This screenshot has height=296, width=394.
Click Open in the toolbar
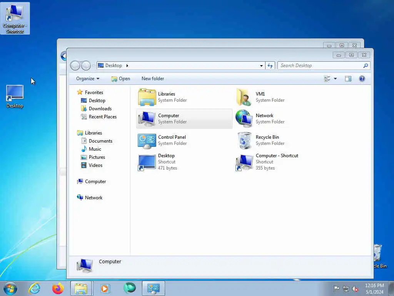[x=120, y=79]
